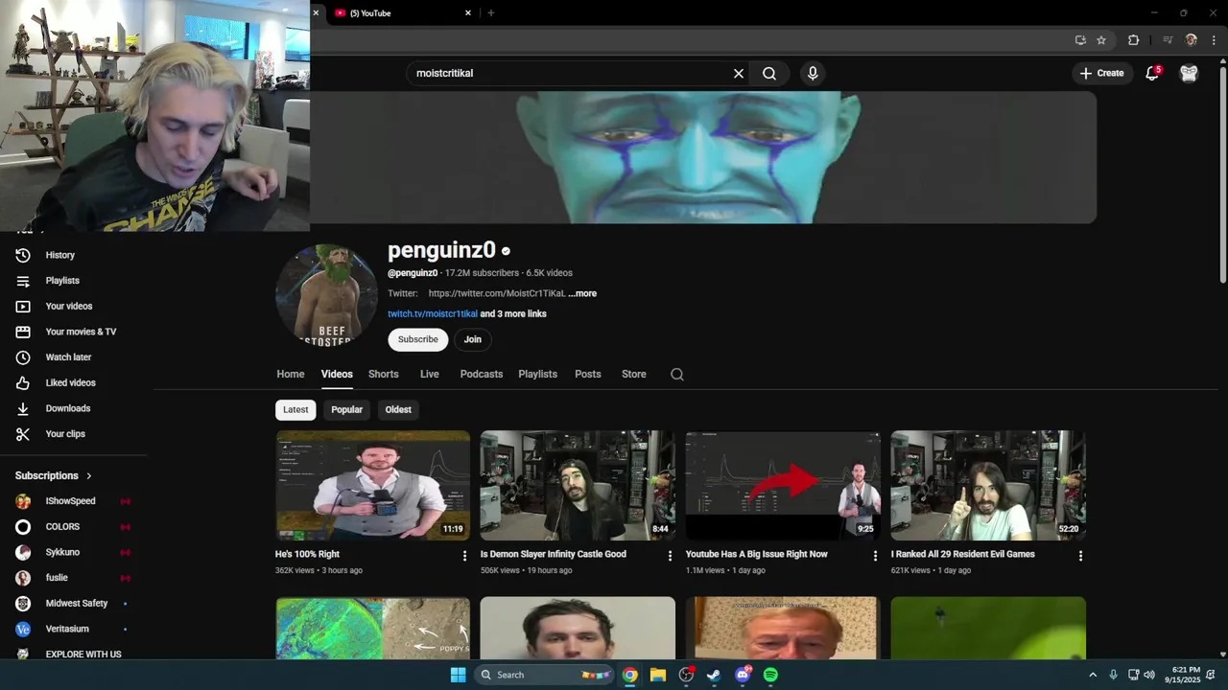Expand the Subscriptions section arrow
Screen dimensions: 1228x690
[89, 476]
